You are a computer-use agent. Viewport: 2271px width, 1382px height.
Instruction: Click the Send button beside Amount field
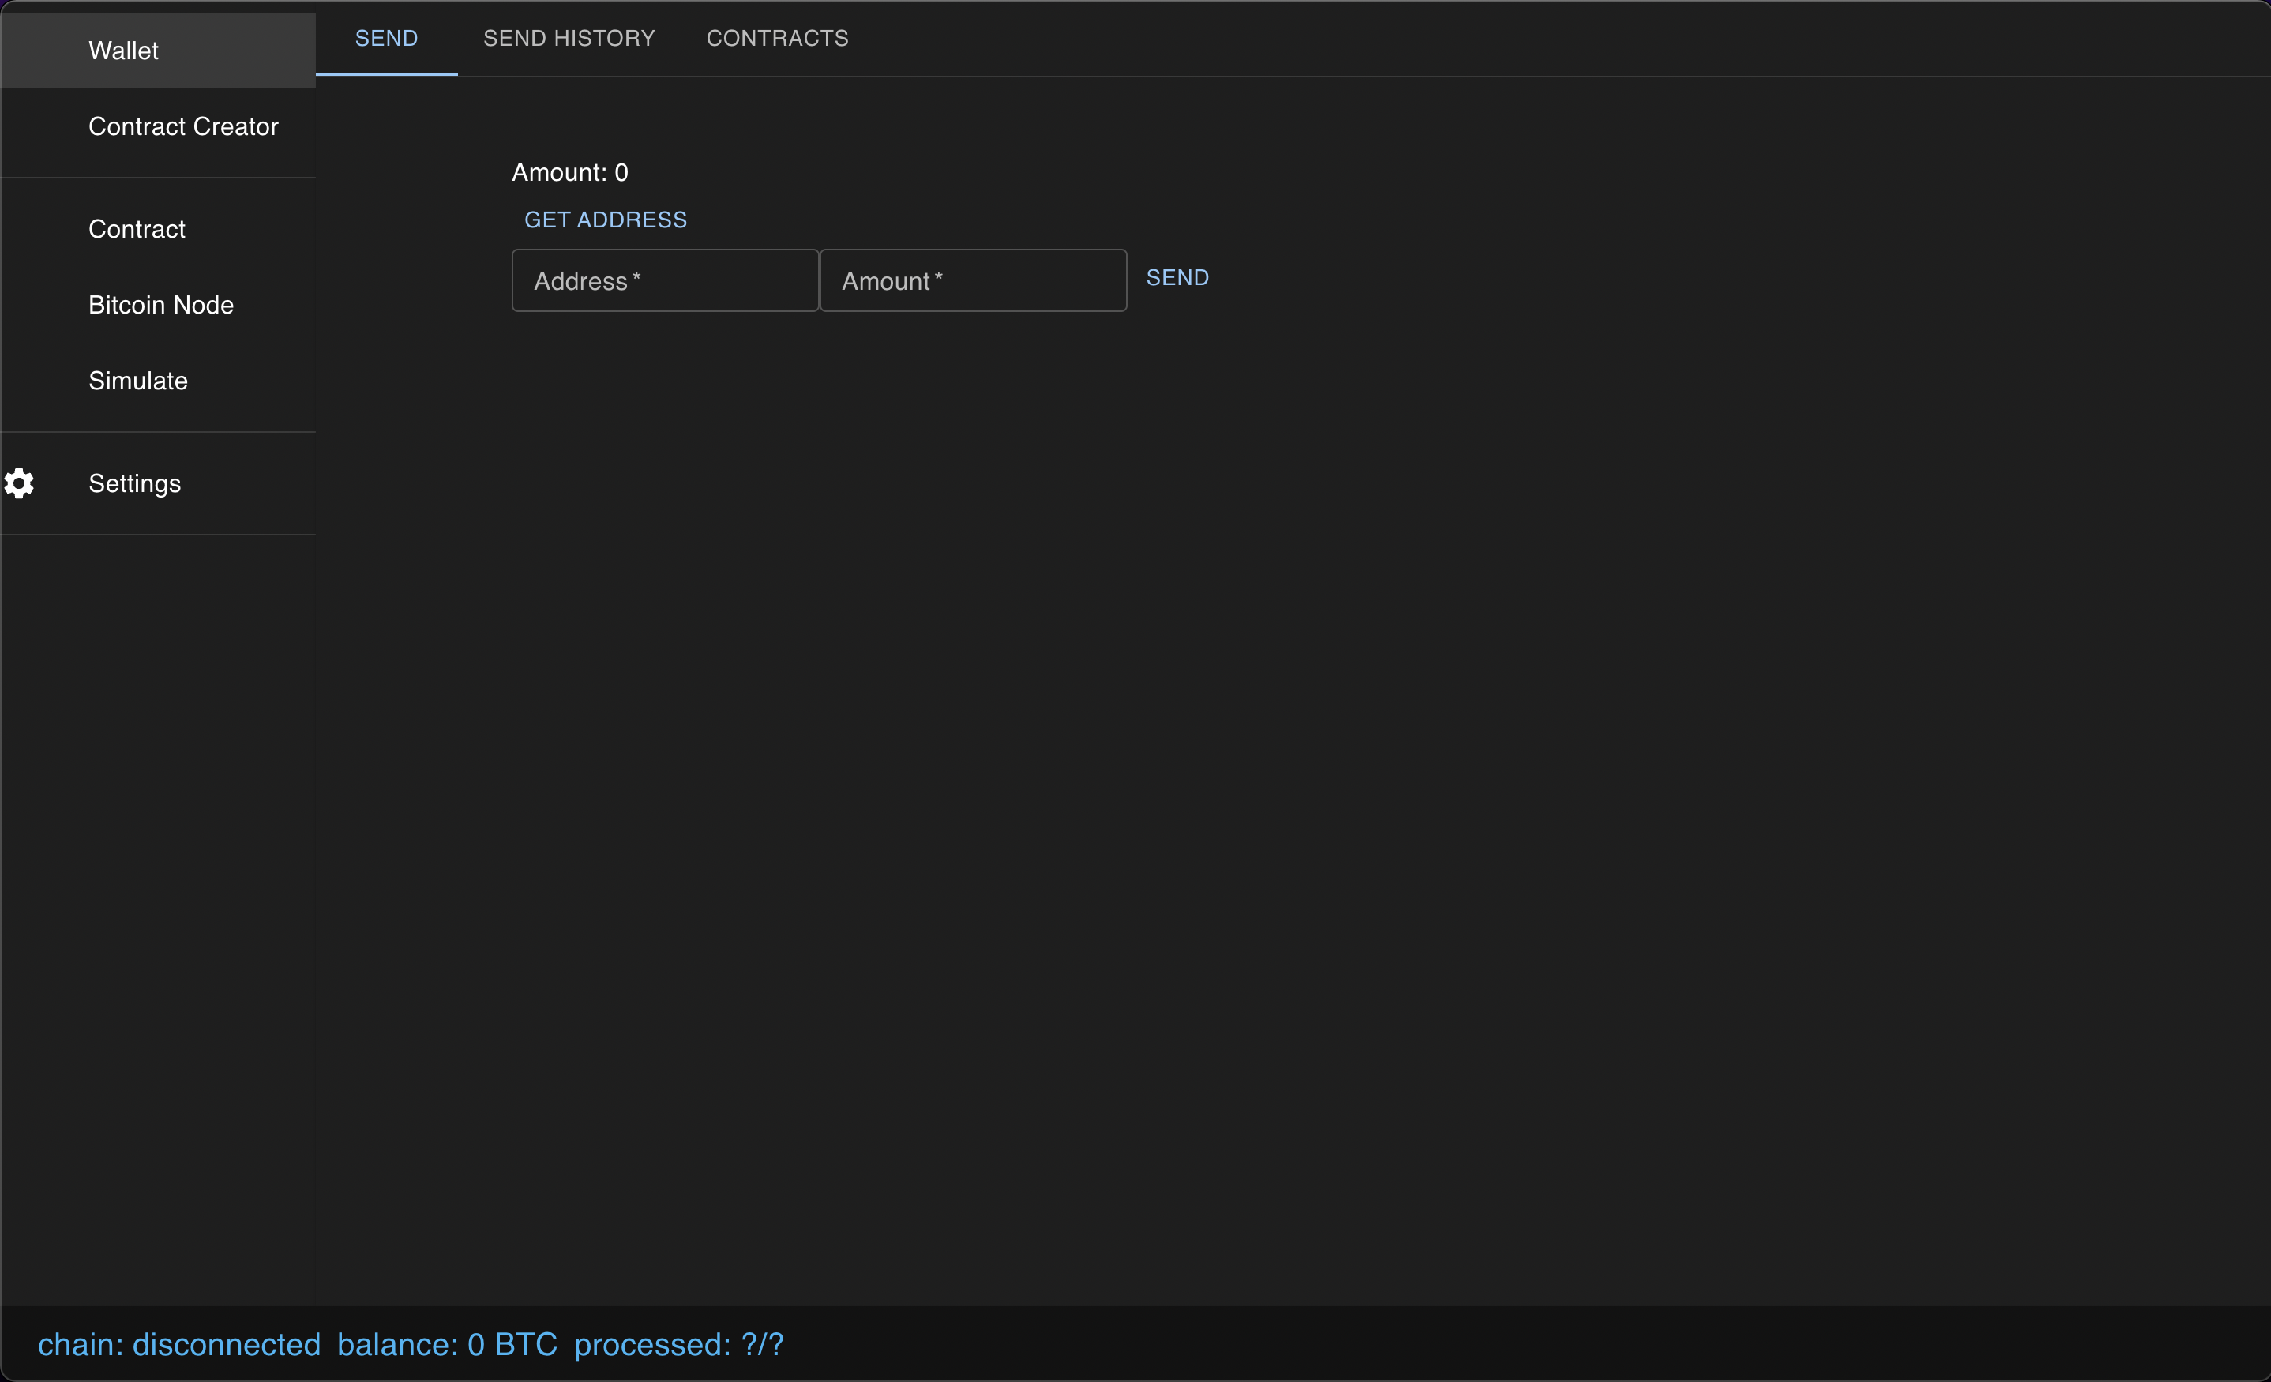pos(1177,277)
